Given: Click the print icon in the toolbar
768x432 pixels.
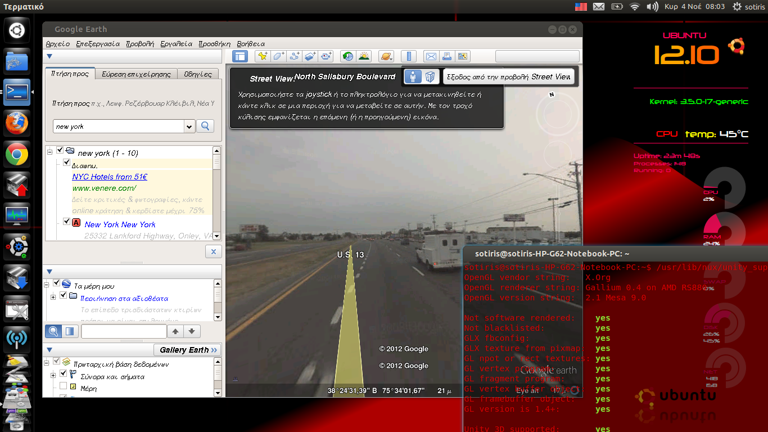Looking at the screenshot, I should point(447,56).
